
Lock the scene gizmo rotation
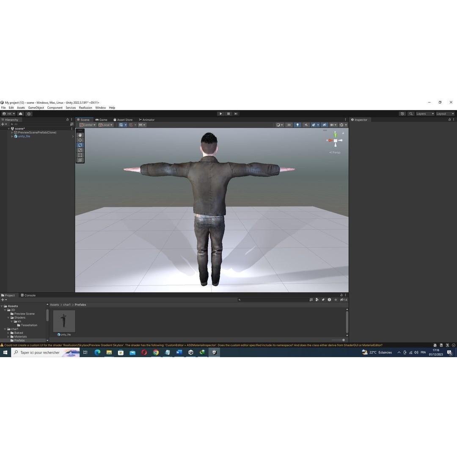pyautogui.click(x=343, y=133)
